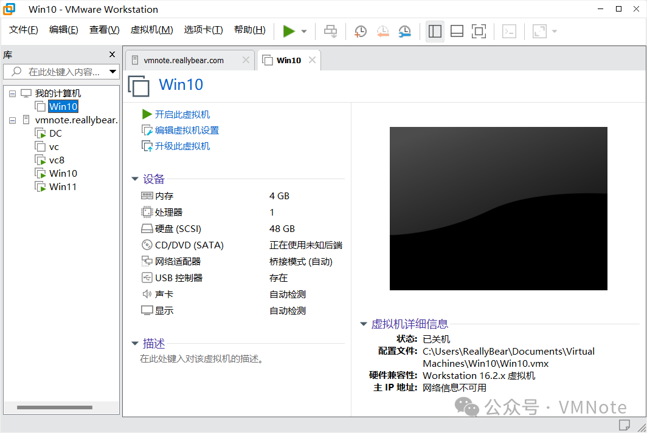Take a snapshot with the clock-plus icon
Viewport: 647px width, 433px height.
pos(361,32)
